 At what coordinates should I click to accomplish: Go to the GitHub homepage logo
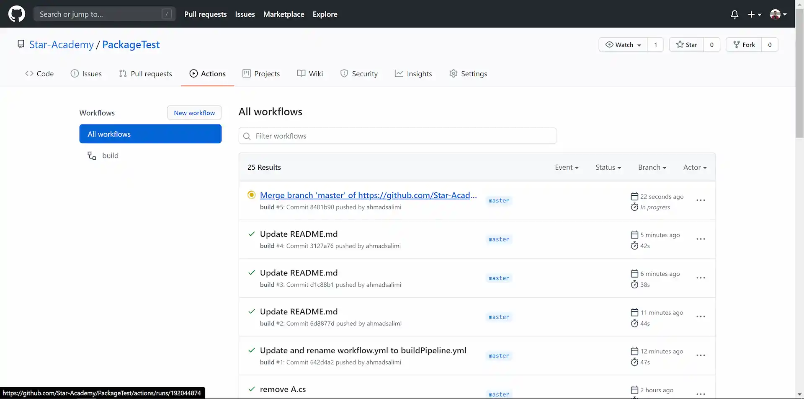click(x=17, y=14)
